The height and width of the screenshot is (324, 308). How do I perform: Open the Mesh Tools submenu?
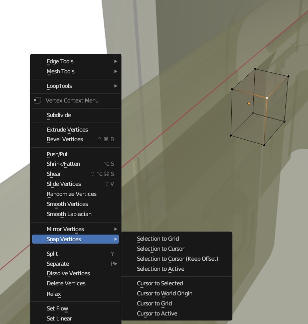coord(76,71)
